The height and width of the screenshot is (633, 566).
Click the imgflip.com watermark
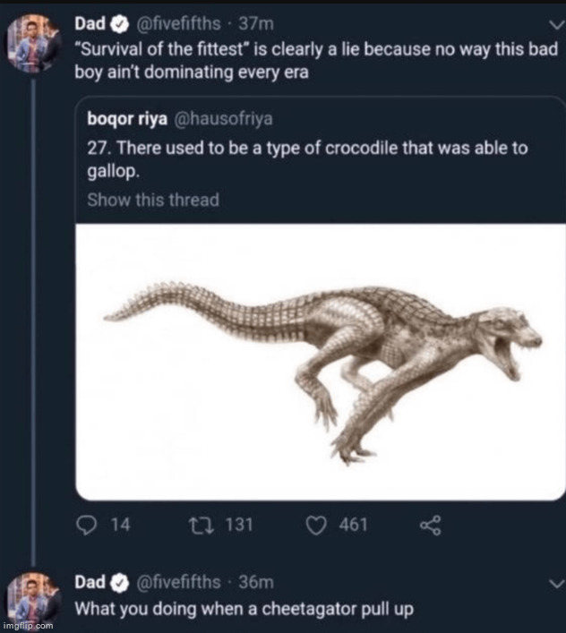click(28, 625)
